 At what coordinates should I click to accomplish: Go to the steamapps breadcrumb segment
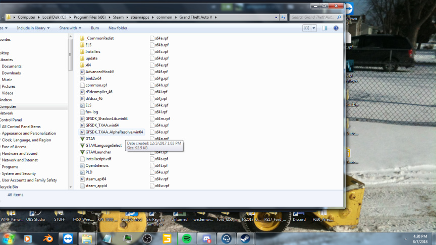click(140, 17)
